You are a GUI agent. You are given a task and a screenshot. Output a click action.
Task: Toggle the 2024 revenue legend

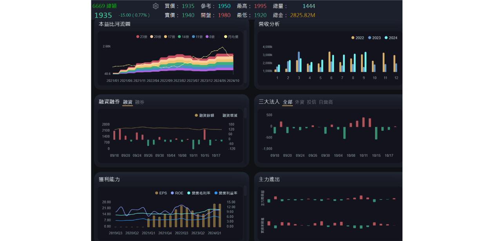391,38
